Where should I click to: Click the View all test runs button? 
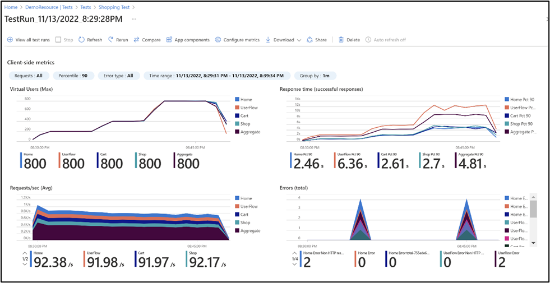click(x=29, y=40)
